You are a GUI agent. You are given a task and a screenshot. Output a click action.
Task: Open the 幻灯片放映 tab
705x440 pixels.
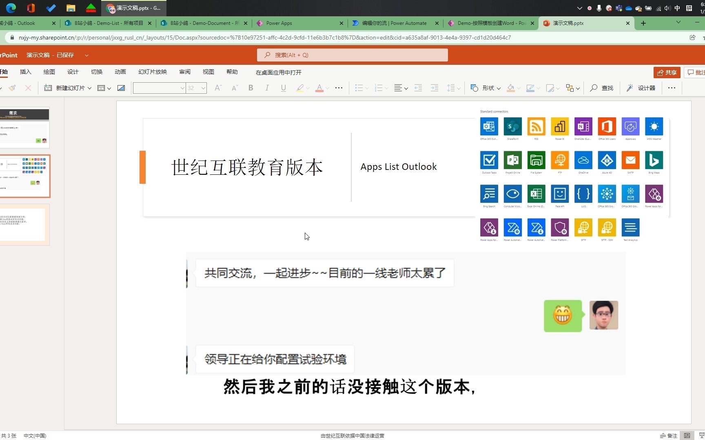click(x=152, y=72)
